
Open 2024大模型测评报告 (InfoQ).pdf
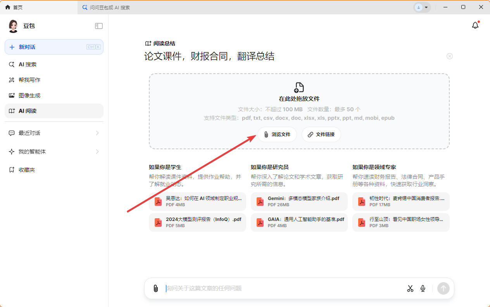pyautogui.click(x=197, y=222)
